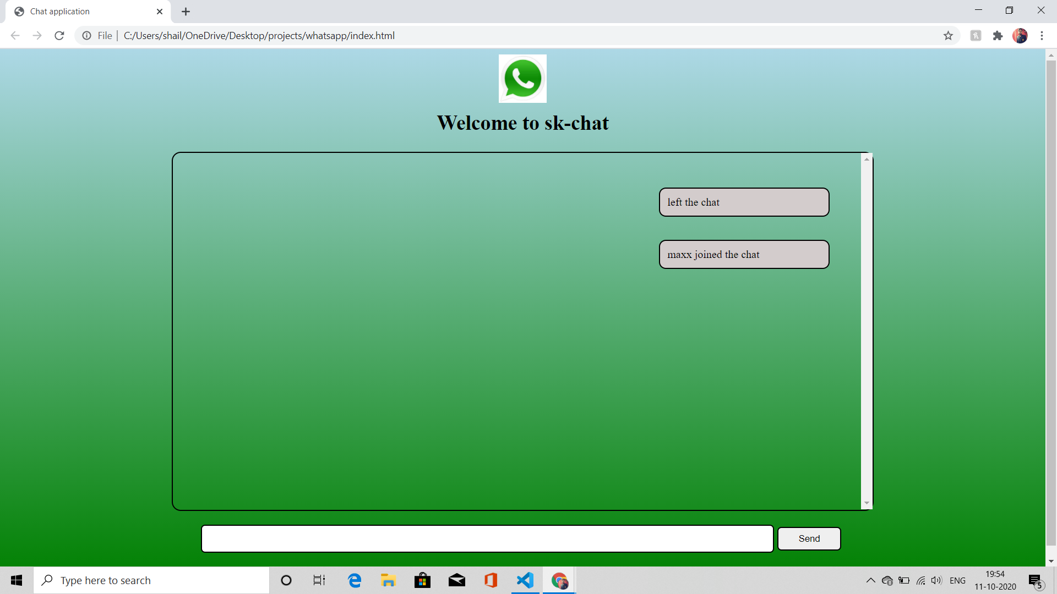Open the Windows Start menu

point(16,580)
